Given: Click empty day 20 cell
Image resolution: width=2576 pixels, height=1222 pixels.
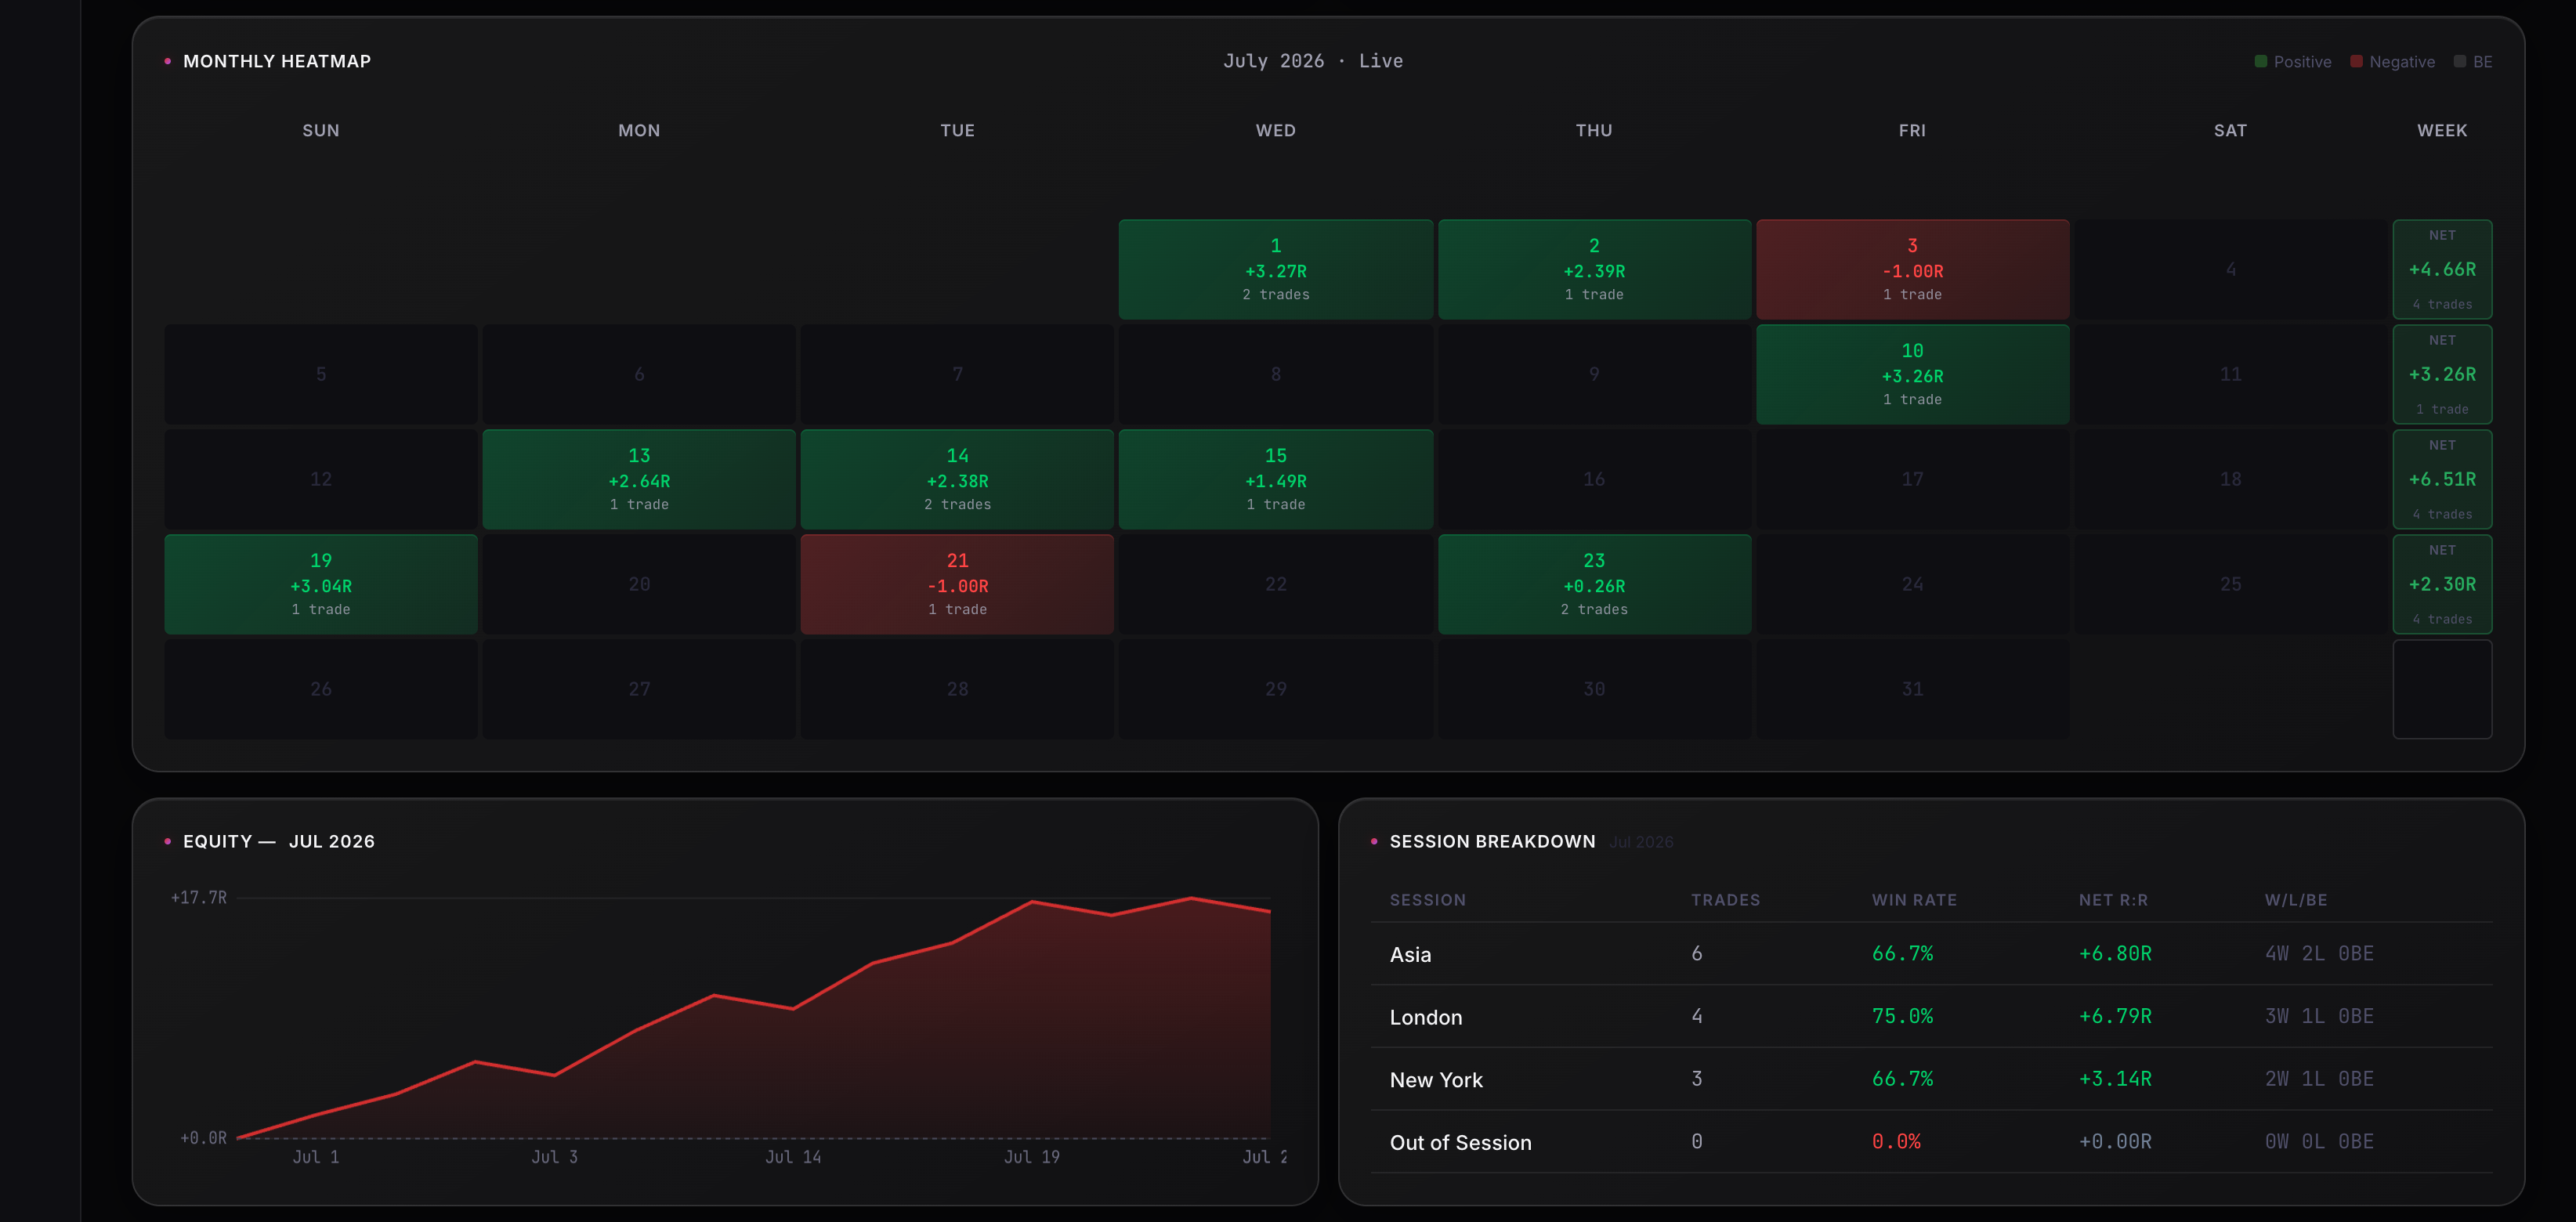Looking at the screenshot, I should coord(639,584).
